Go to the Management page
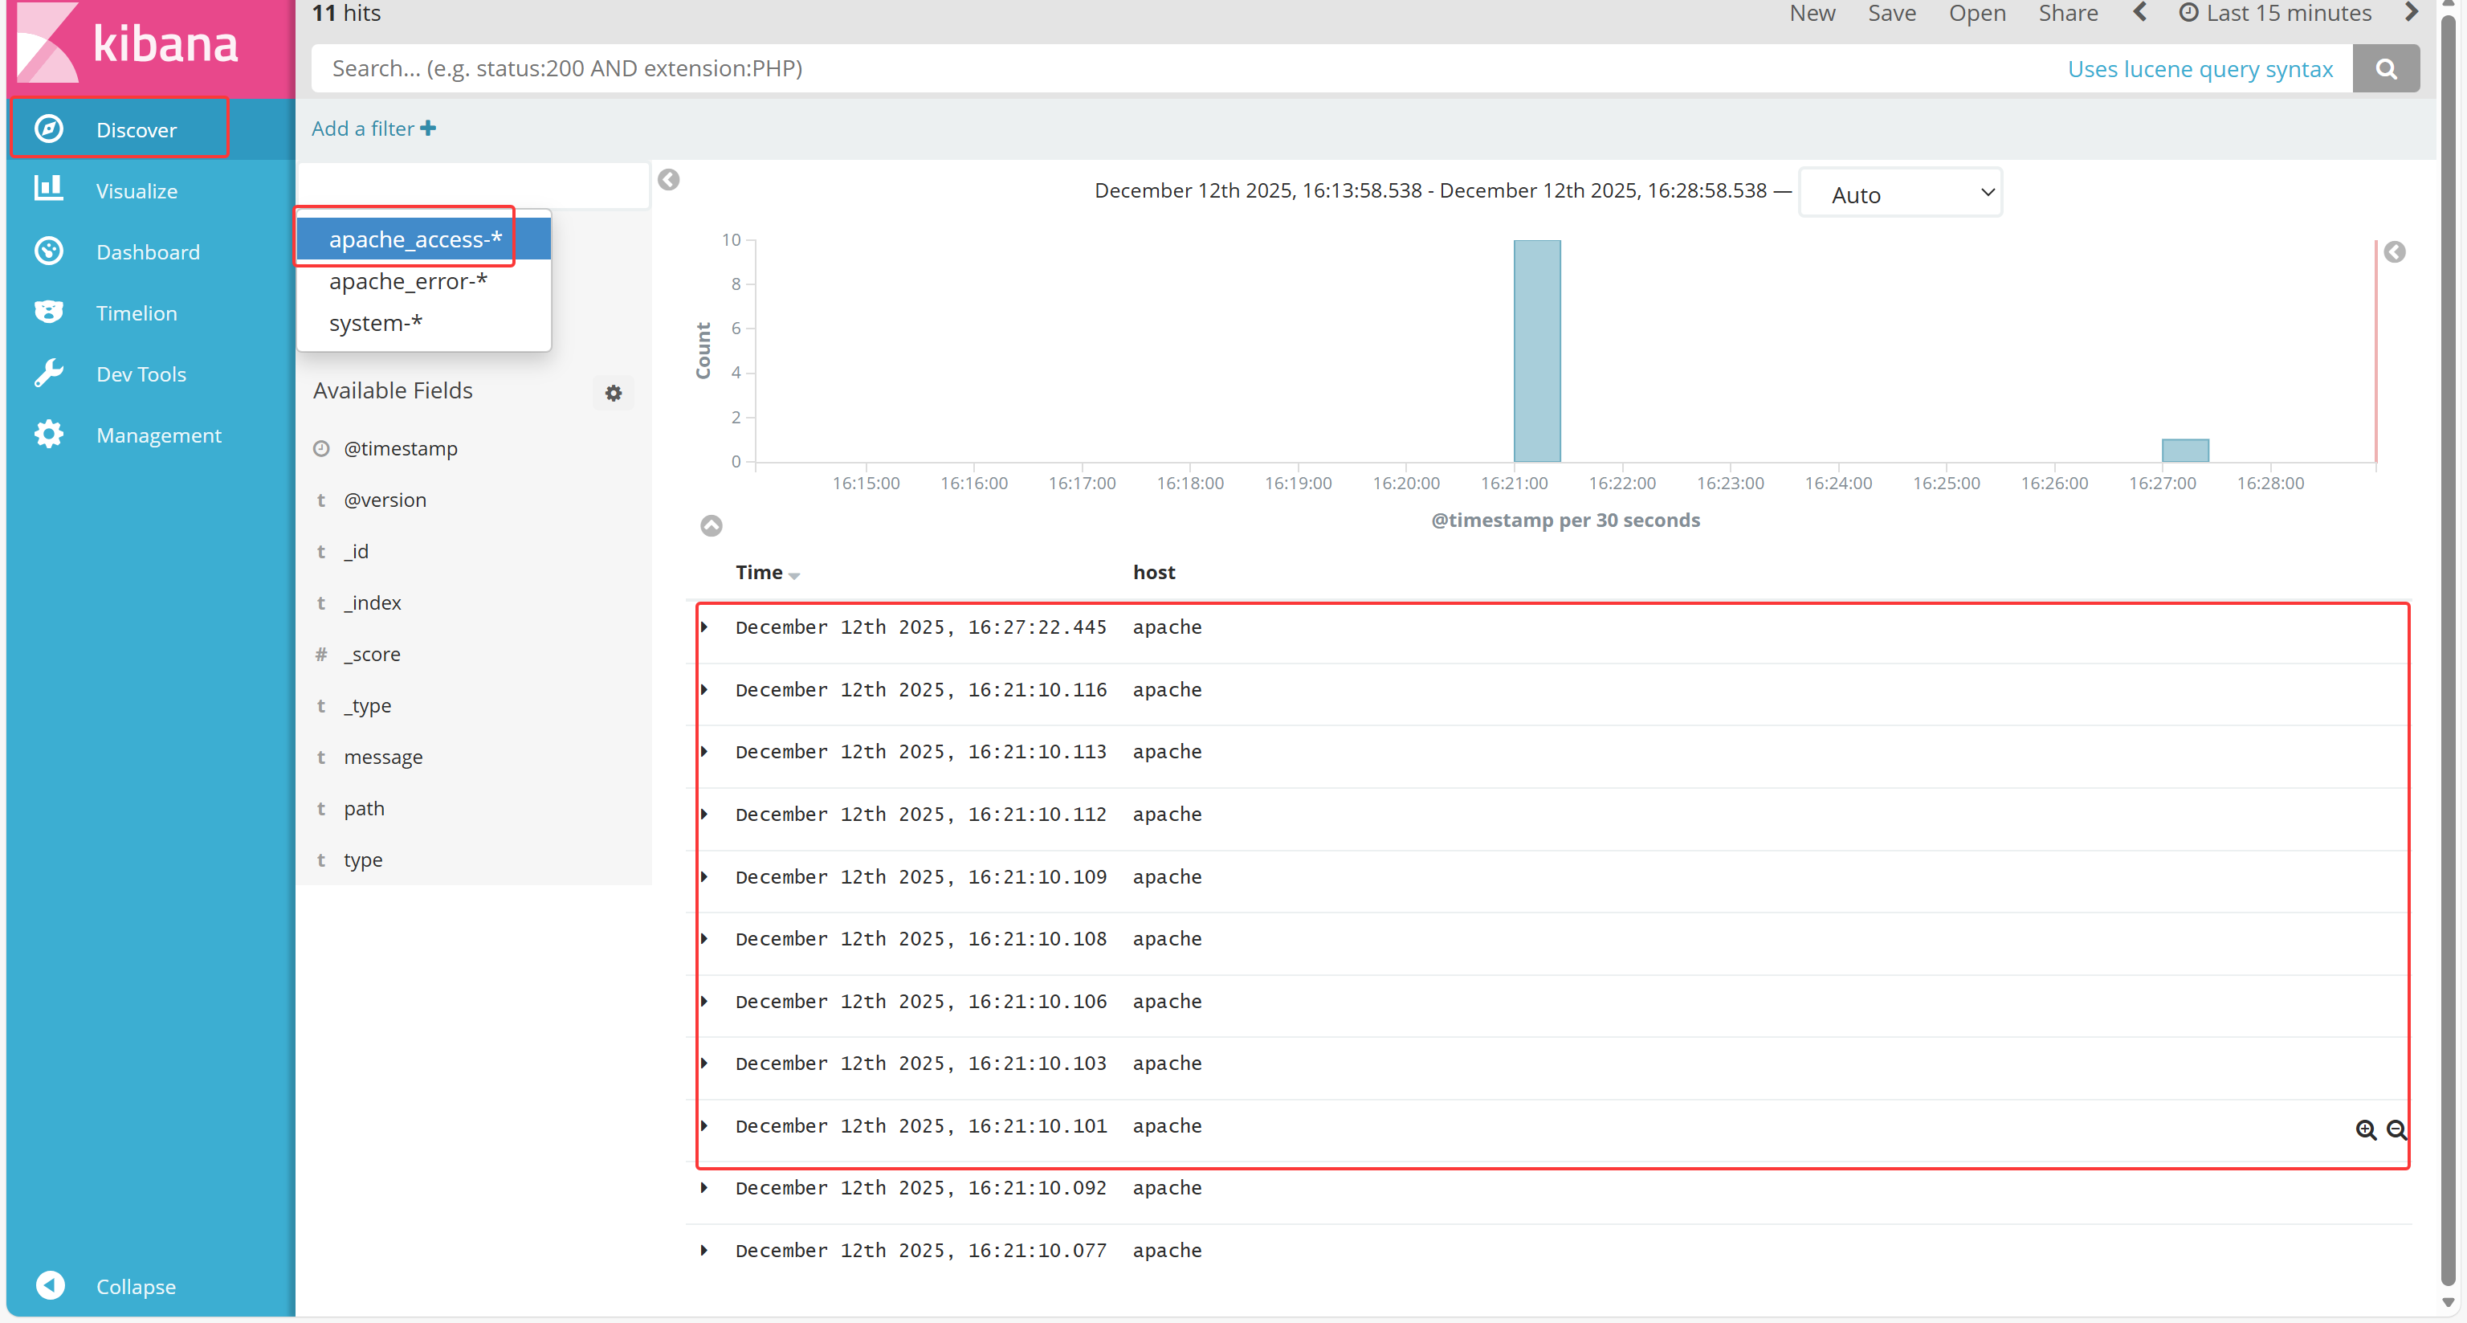The image size is (2467, 1323). click(159, 435)
